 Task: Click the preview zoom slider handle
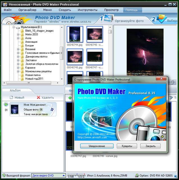pos(172,82)
